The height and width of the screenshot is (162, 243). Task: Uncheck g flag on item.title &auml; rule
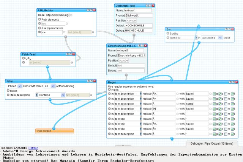[x=214, y=129]
